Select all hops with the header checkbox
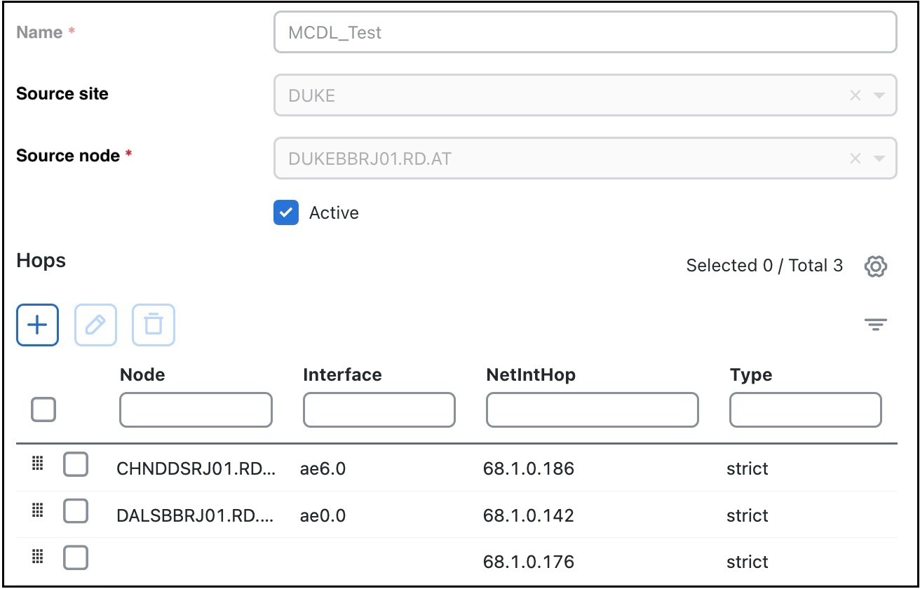The height and width of the screenshot is (589, 920). point(43,408)
